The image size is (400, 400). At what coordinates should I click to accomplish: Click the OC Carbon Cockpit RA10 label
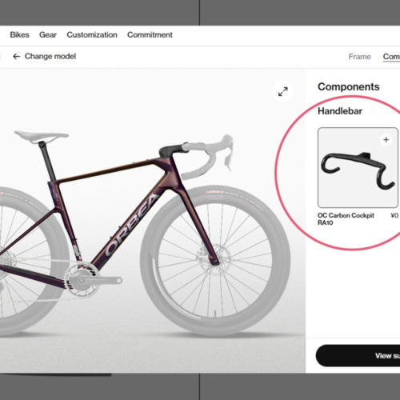point(346,219)
